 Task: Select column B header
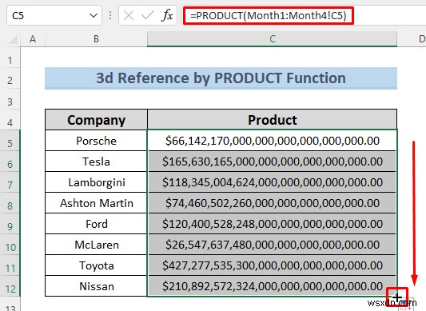pyautogui.click(x=96, y=39)
